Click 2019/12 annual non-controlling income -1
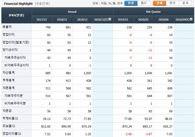This screenshot has height=137, width=195. (90, 66)
